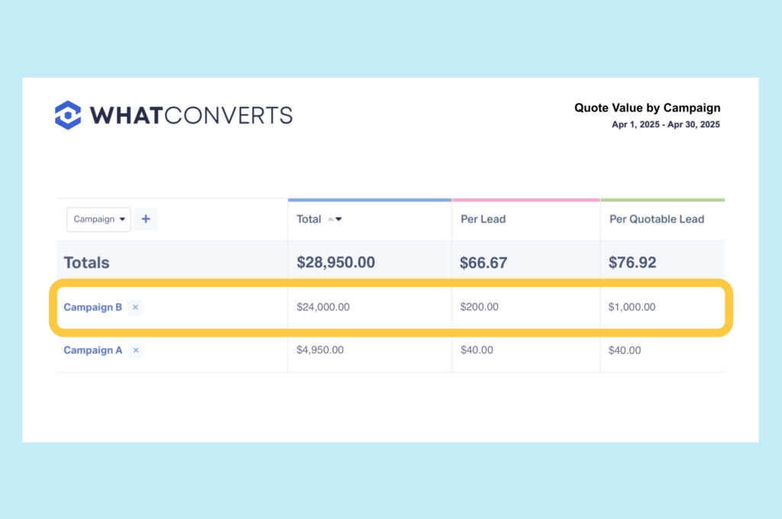Click the Totals row label
782x519 pixels.
[86, 262]
